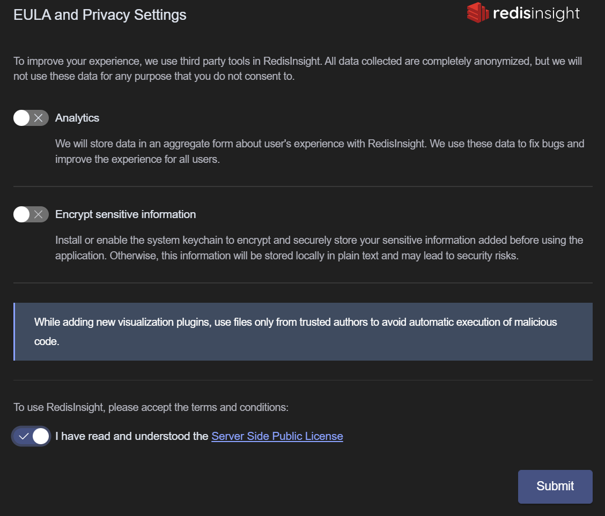This screenshot has height=516, width=605.
Task: Click the terms and conditions instruction text
Action: pos(151,407)
